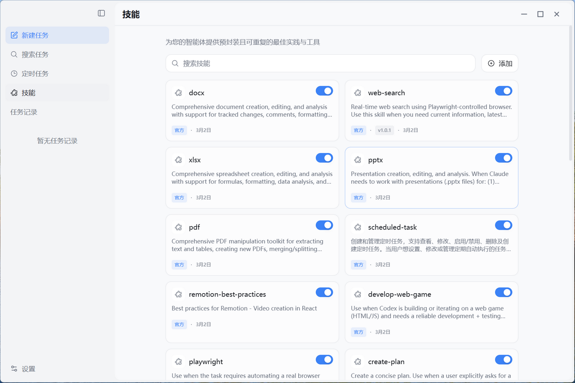Screen dimensions: 575x383
Task: Switch off the pptx skill
Action: pyautogui.click(x=504, y=158)
